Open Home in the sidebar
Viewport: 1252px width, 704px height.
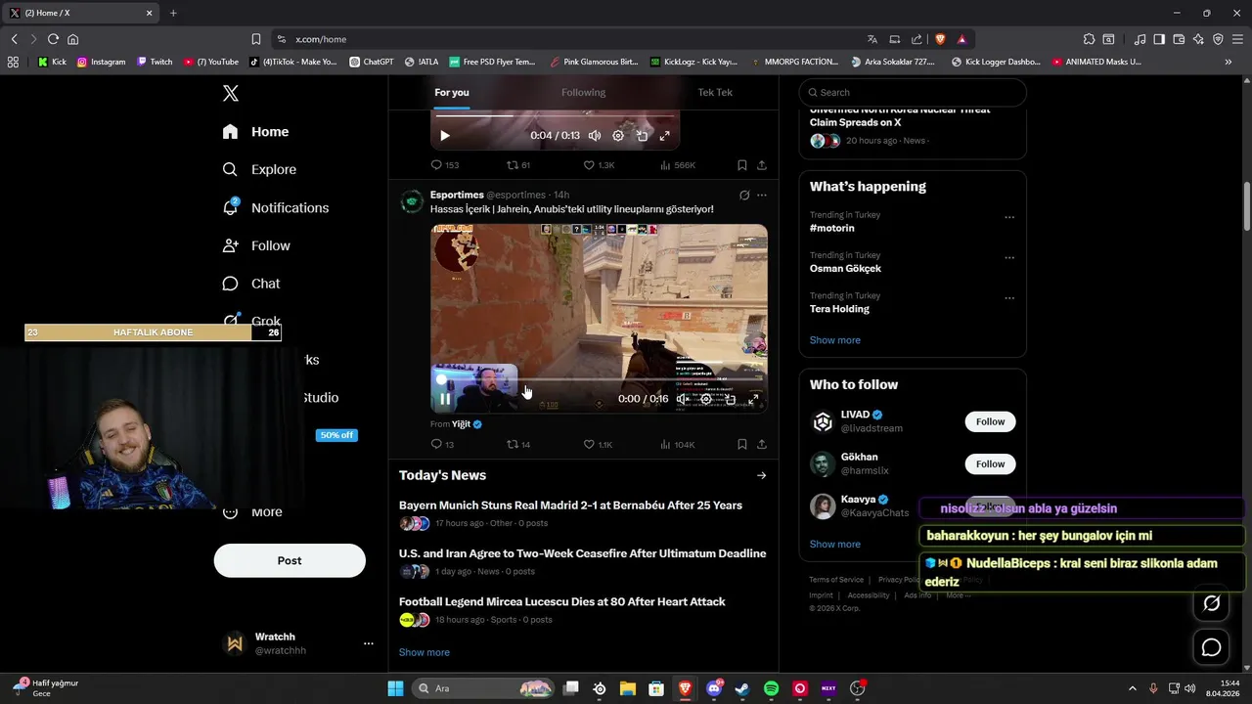(255, 132)
